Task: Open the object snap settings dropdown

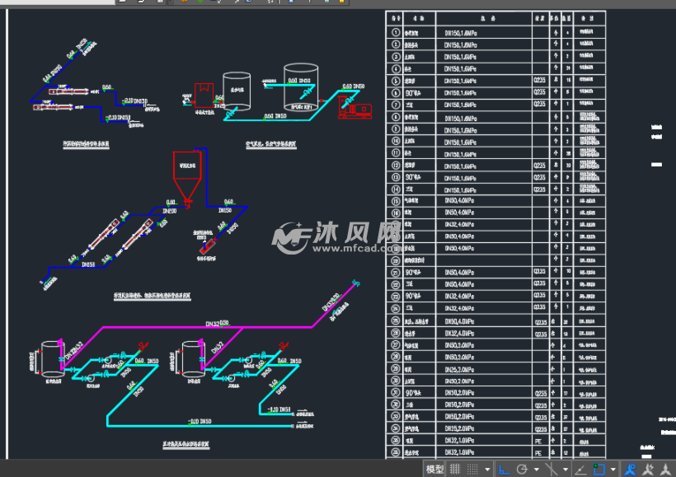Action: (x=613, y=470)
